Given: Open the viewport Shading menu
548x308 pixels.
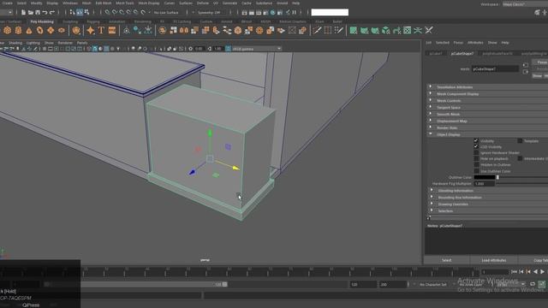Looking at the screenshot, I should pyautogui.click(x=15, y=43).
